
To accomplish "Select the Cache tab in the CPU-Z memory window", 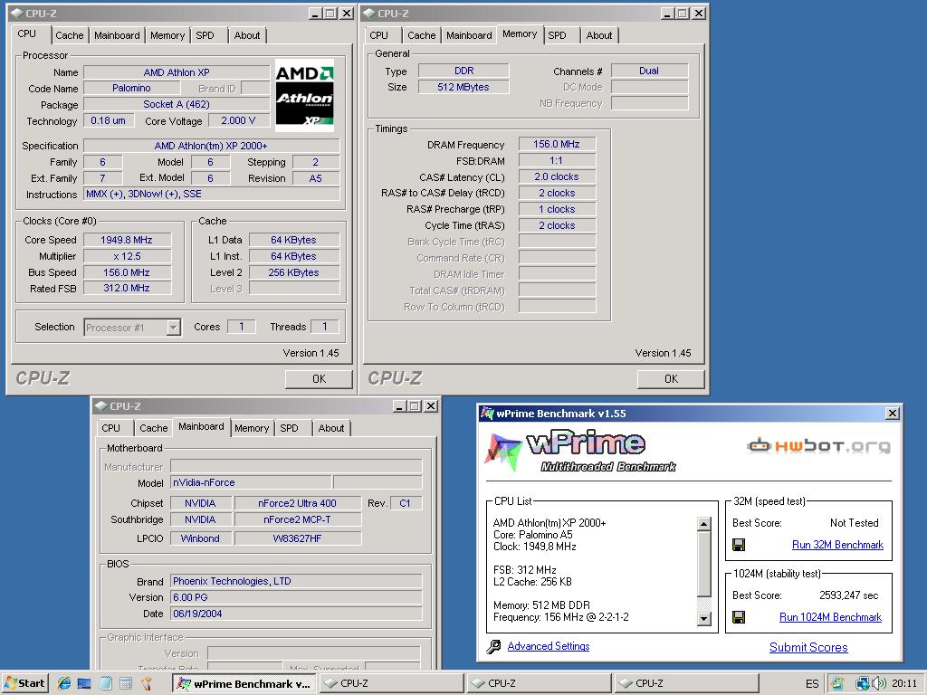I will tap(422, 35).
